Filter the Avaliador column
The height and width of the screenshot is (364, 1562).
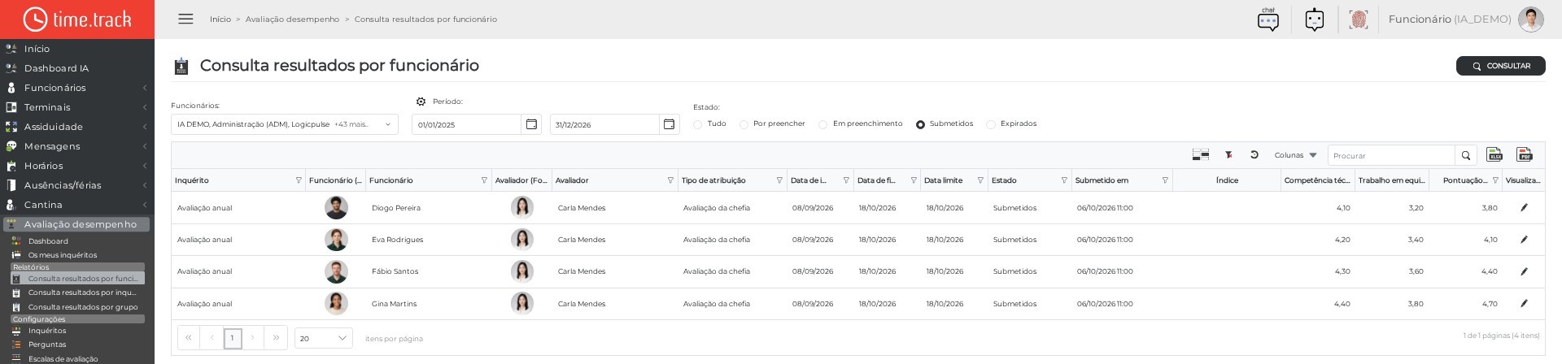coord(670,180)
